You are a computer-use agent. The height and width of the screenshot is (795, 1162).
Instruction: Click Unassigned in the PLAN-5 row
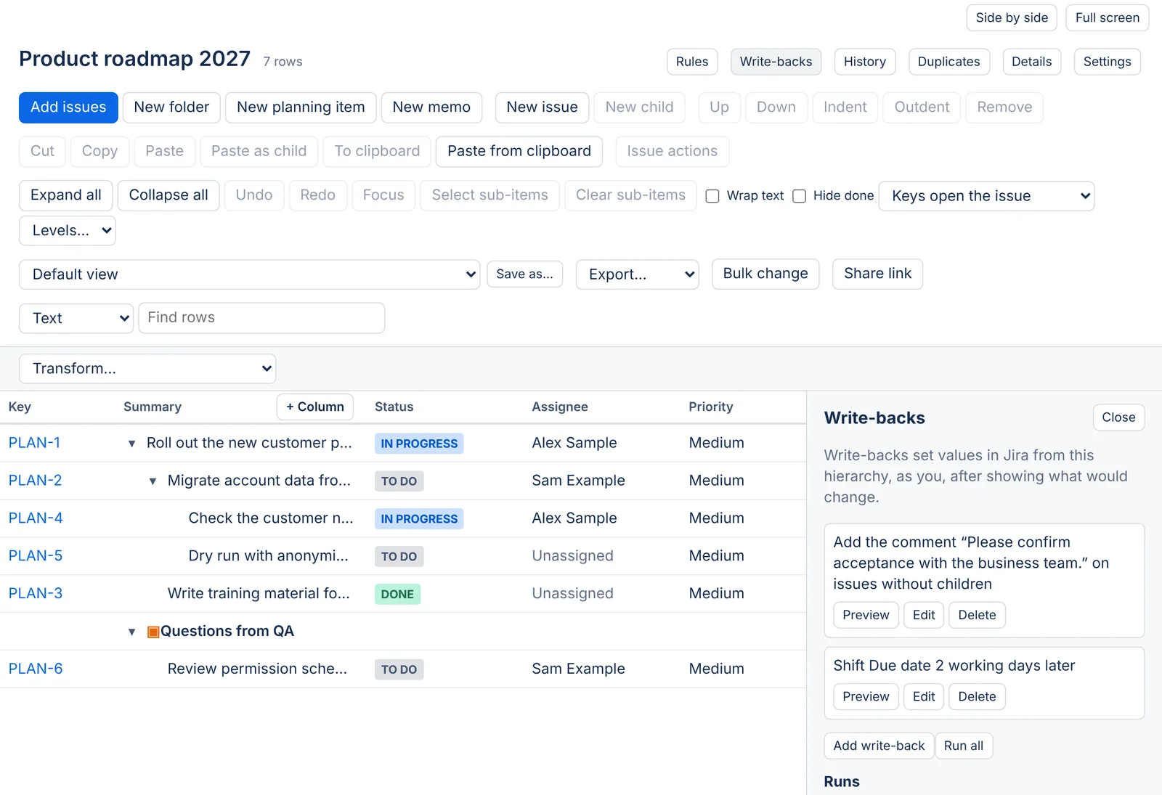pyautogui.click(x=572, y=556)
